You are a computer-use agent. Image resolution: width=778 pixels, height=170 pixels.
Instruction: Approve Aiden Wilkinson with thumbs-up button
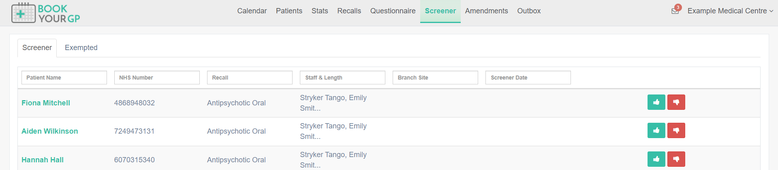pyautogui.click(x=656, y=130)
